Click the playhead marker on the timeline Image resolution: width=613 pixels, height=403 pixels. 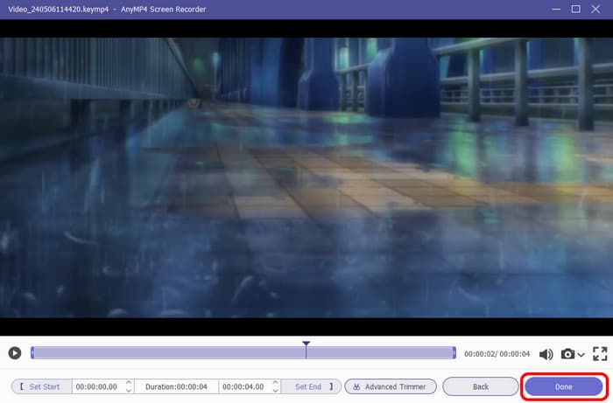click(306, 350)
